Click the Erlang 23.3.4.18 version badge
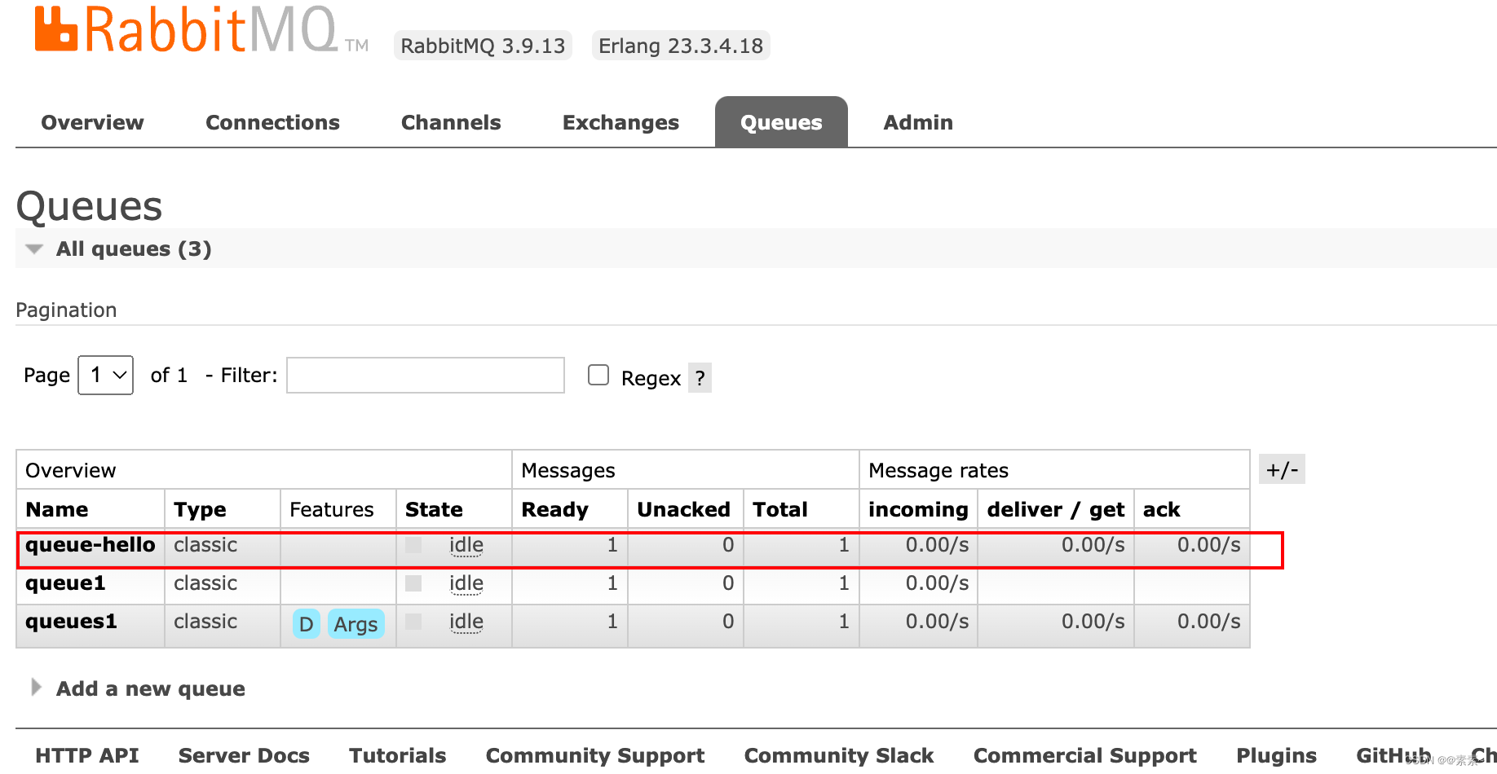 [x=681, y=46]
